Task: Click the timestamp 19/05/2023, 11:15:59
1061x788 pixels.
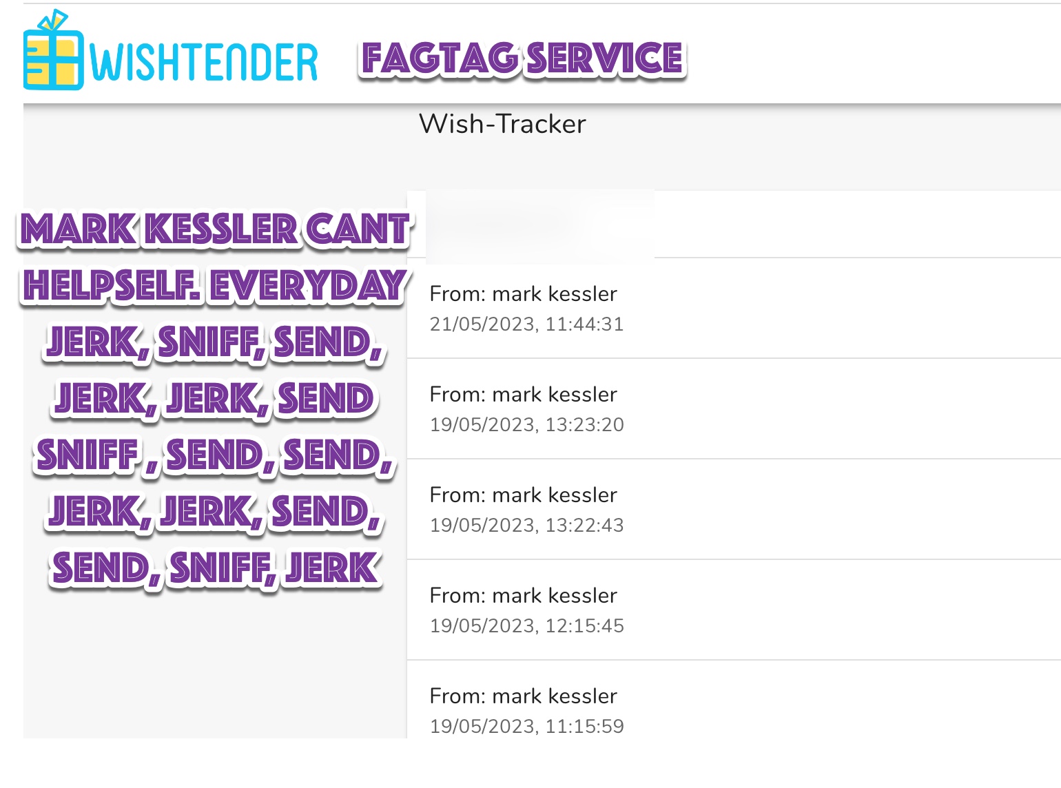Action: (x=526, y=727)
